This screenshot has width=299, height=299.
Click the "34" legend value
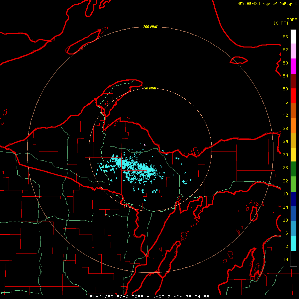pos(285,142)
